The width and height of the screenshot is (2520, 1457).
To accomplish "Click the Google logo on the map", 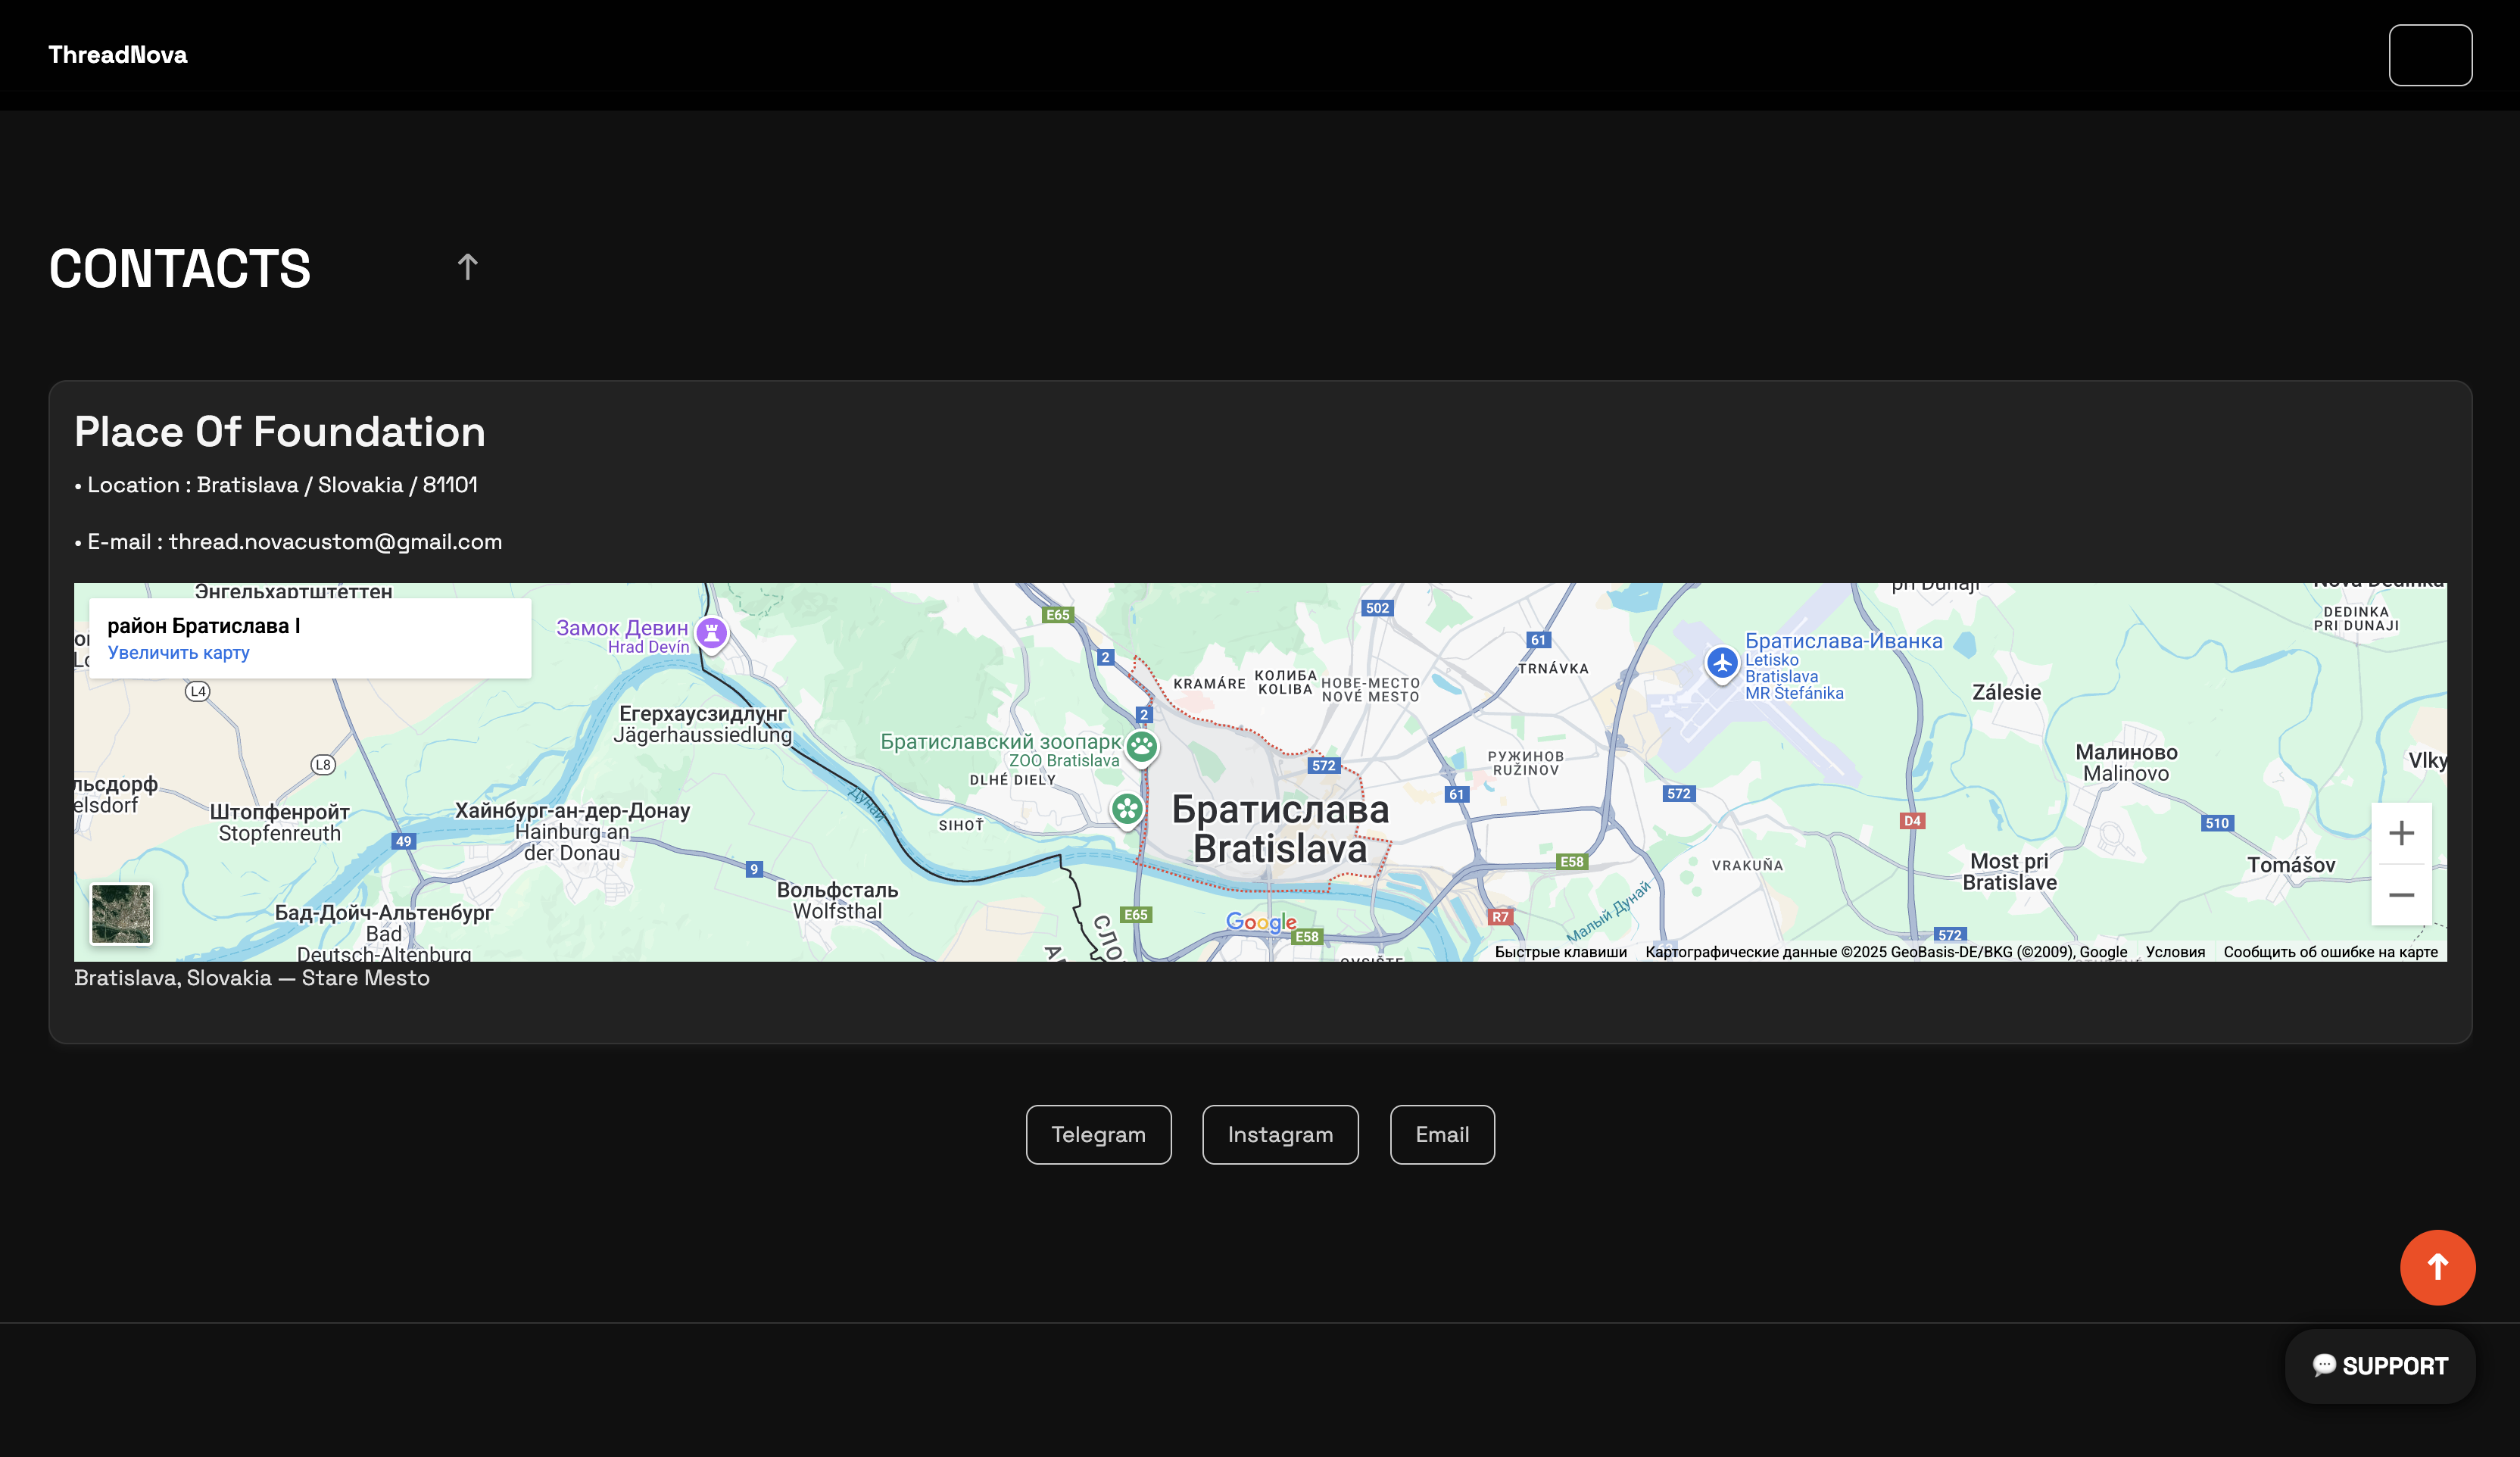I will click(1260, 922).
